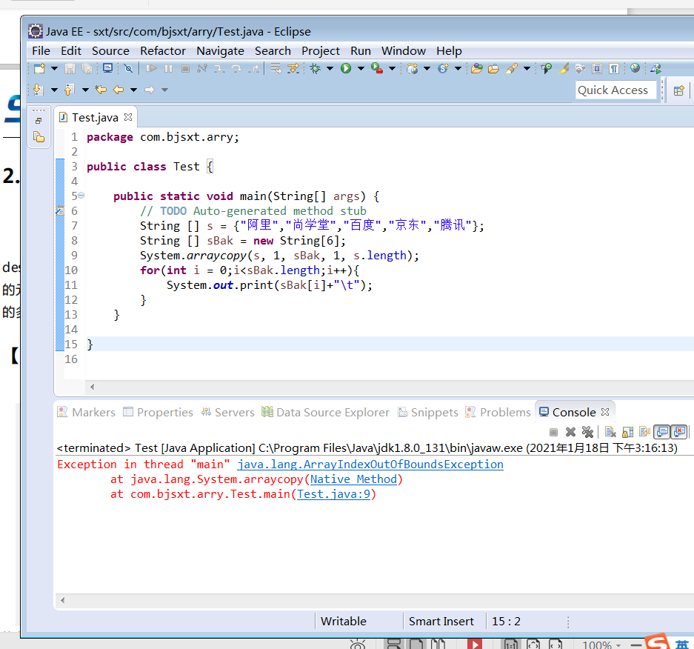Click the Package Explorer icon in left sidebar
The height and width of the screenshot is (649, 694).
39,137
